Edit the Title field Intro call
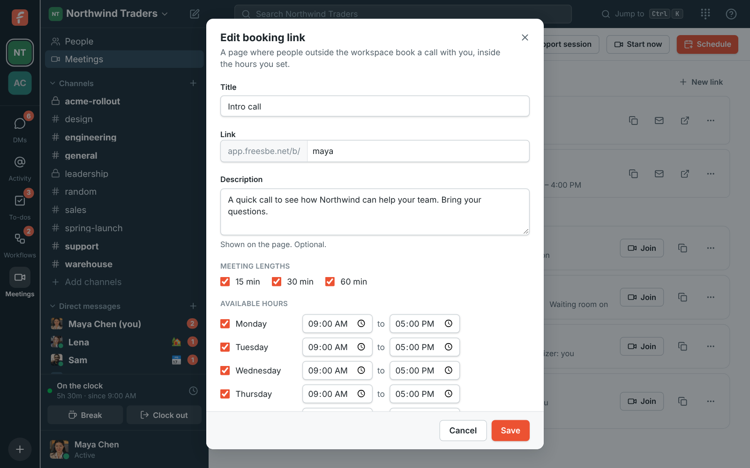The height and width of the screenshot is (468, 750). click(x=375, y=106)
